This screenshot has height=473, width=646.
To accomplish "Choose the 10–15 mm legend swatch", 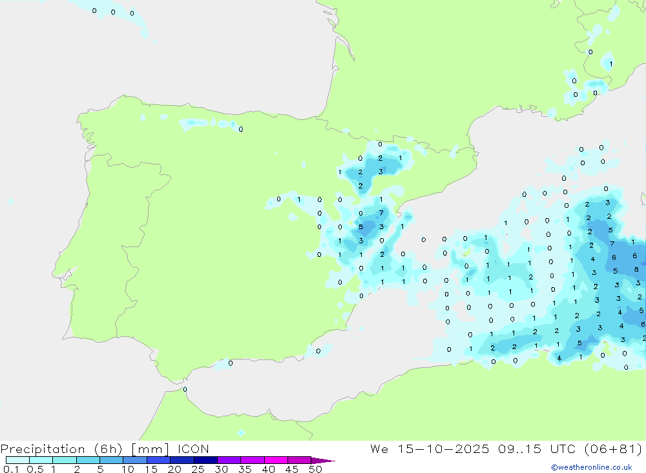I will tap(135, 460).
